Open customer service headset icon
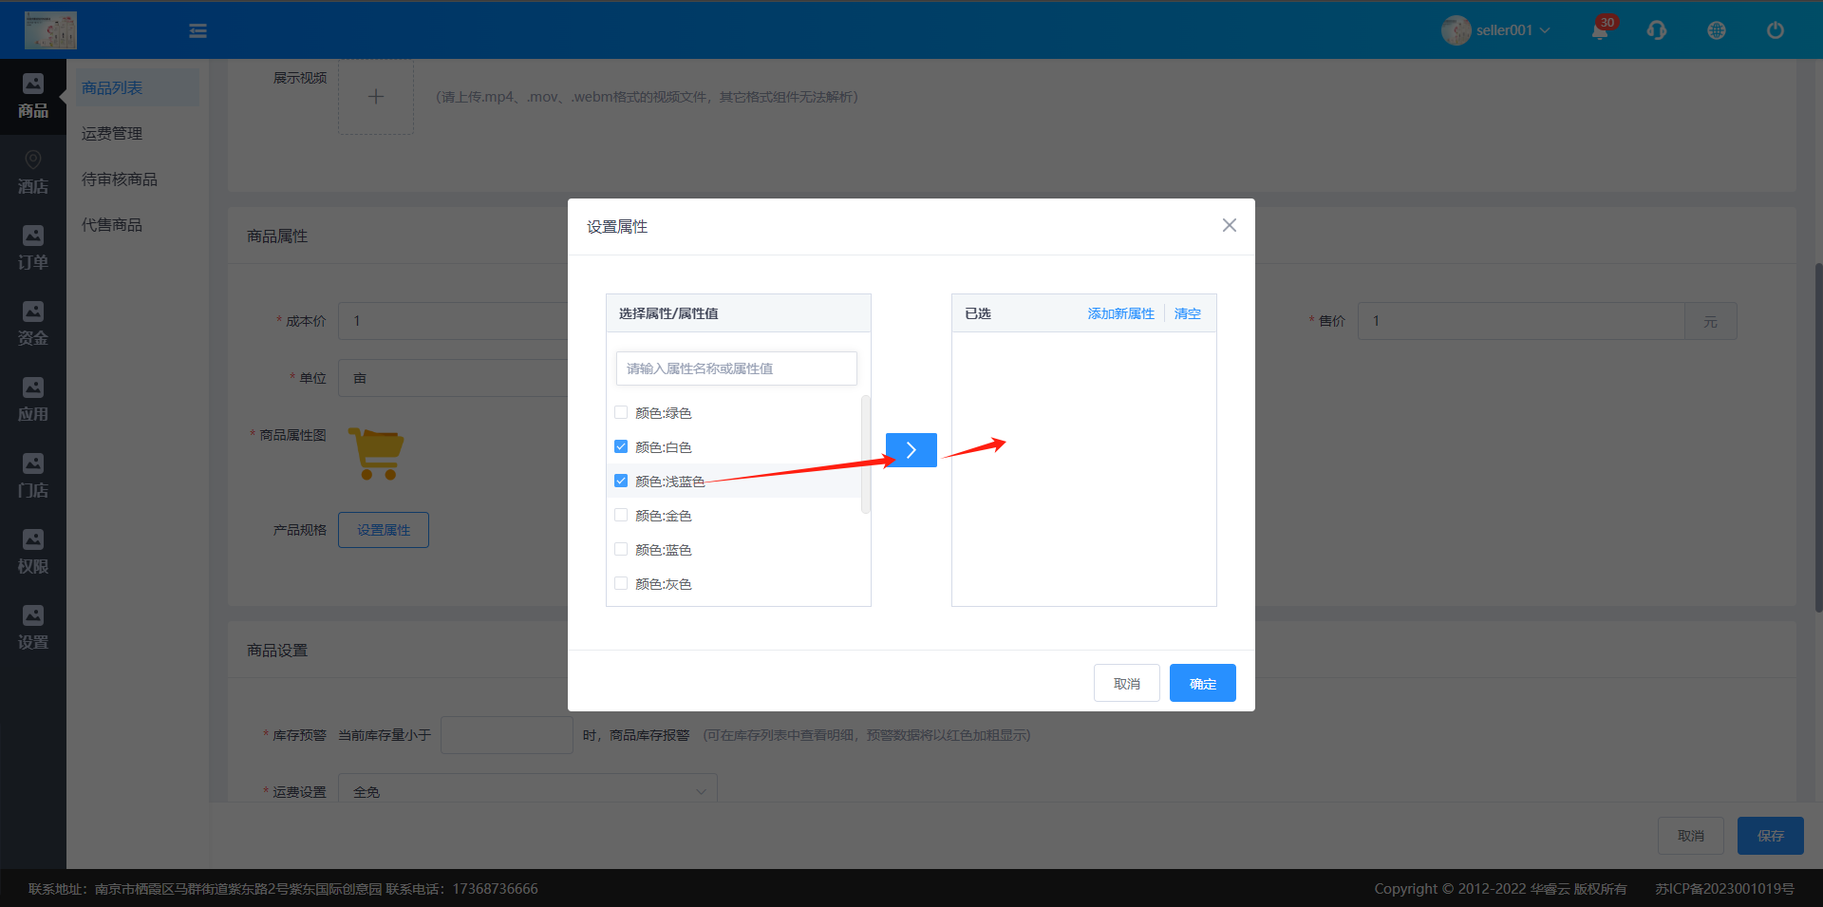Image resolution: width=1823 pixels, height=907 pixels. [x=1657, y=30]
